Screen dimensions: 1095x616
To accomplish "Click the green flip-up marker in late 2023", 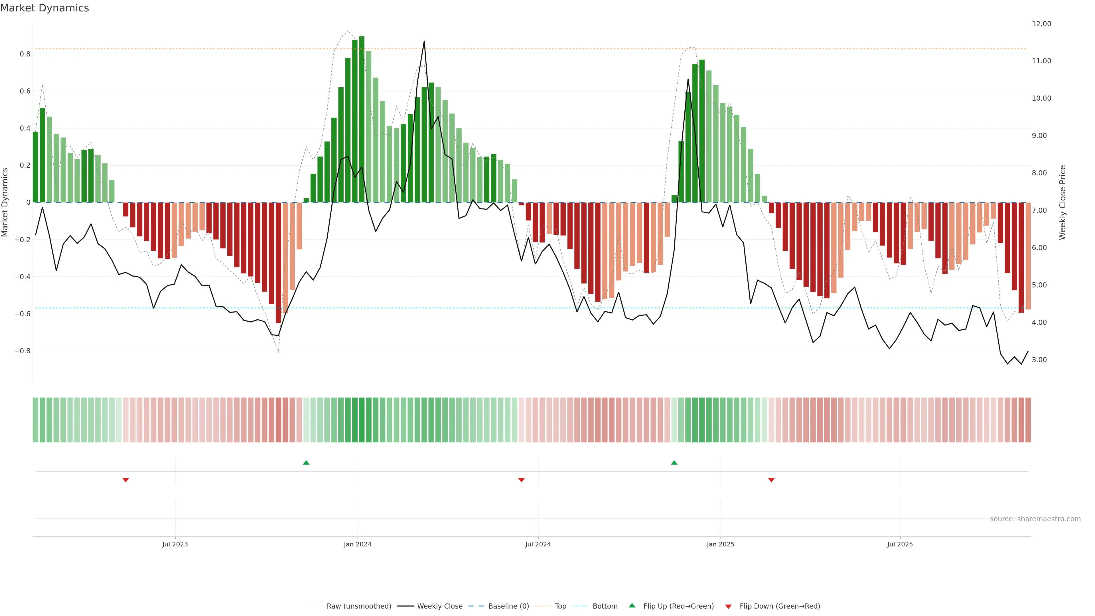I will (x=306, y=463).
